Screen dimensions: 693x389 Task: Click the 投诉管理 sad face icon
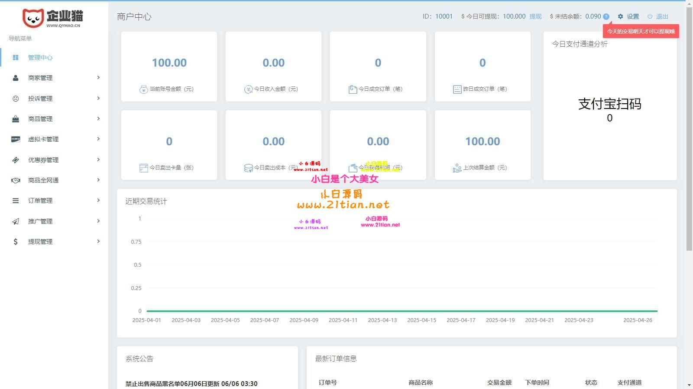tap(16, 99)
